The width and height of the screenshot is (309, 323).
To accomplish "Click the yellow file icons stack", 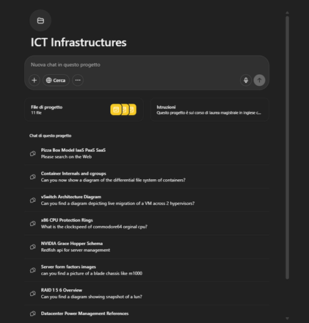I will point(123,109).
